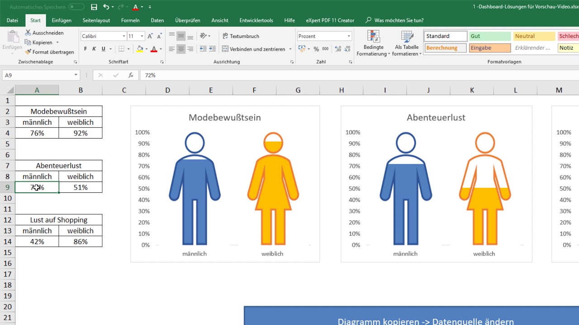Switch to the Einfügen ribbon tab
The height and width of the screenshot is (325, 579).
tap(62, 20)
